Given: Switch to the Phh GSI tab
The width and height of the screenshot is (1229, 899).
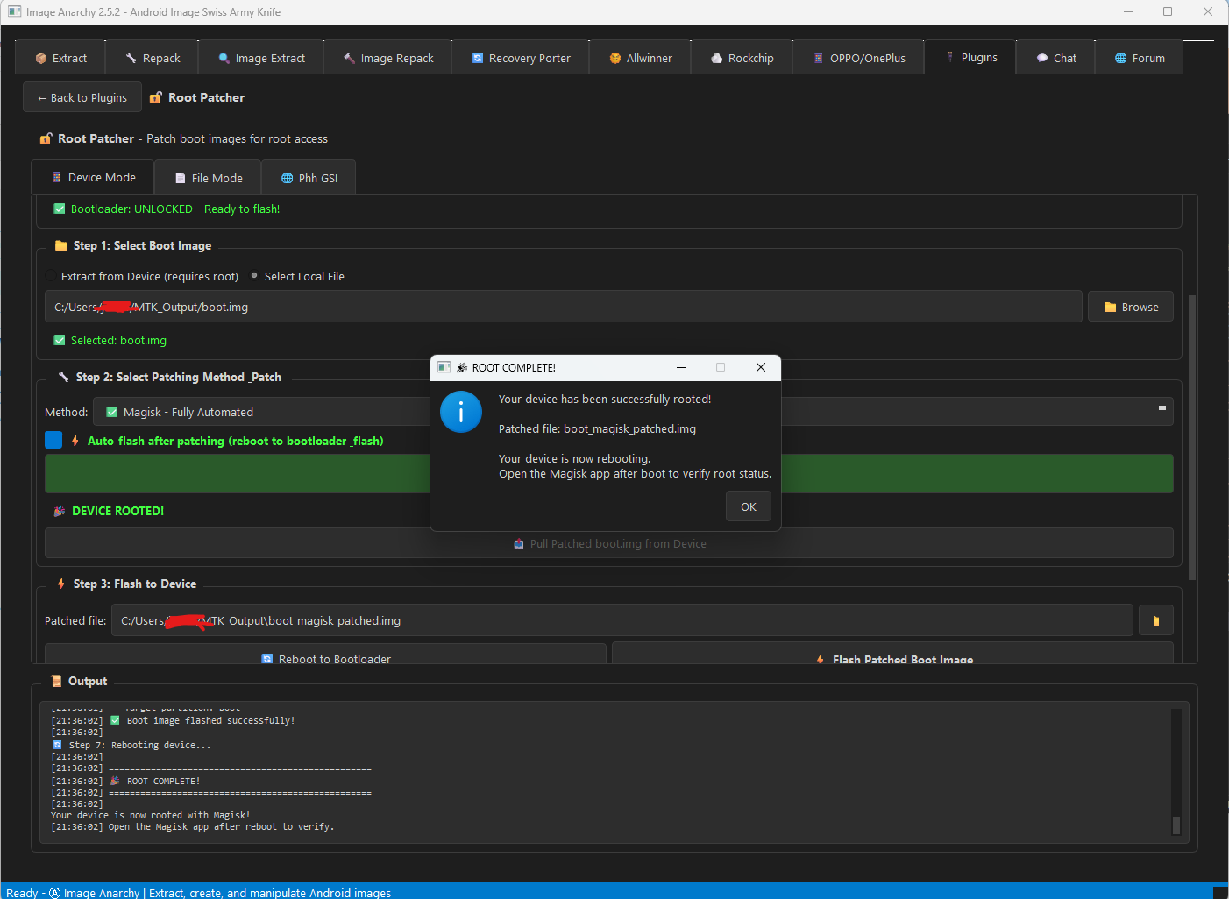Looking at the screenshot, I should (x=308, y=177).
